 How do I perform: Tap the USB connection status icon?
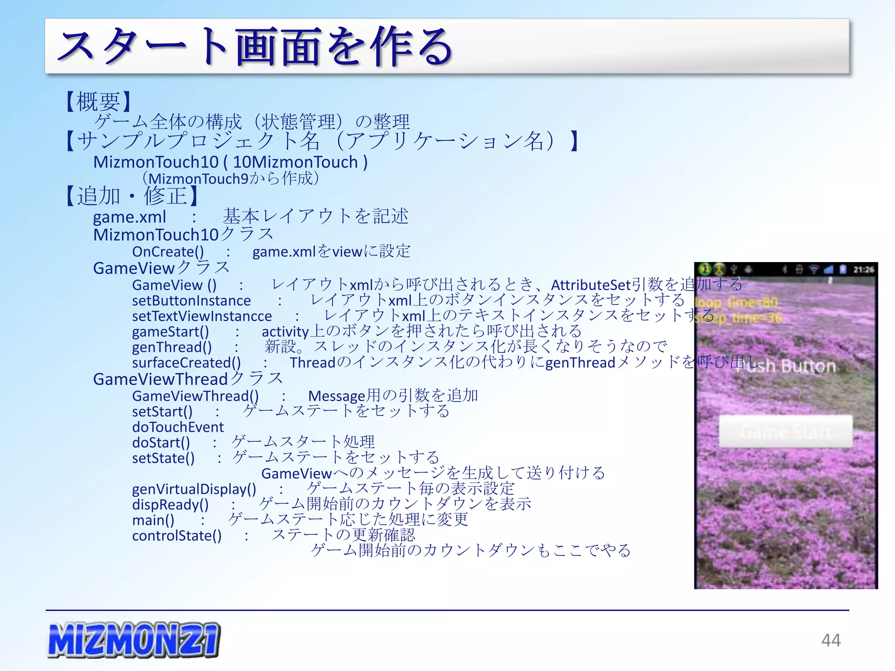click(734, 269)
